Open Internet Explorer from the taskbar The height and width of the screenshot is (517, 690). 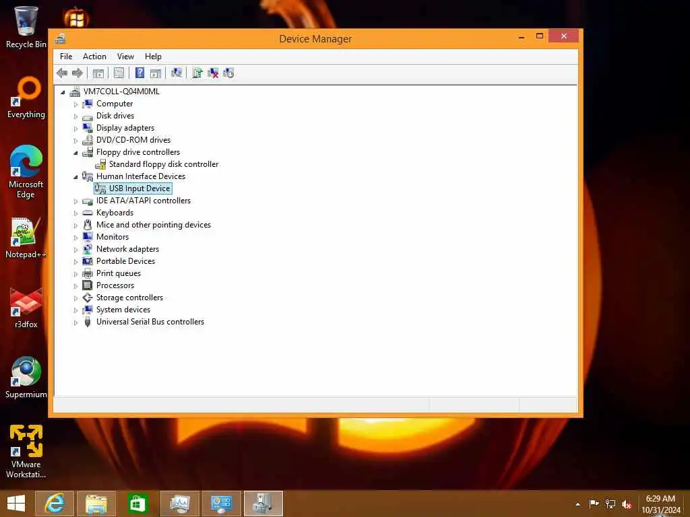[x=55, y=504]
